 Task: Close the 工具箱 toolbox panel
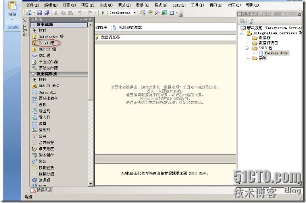90,19
